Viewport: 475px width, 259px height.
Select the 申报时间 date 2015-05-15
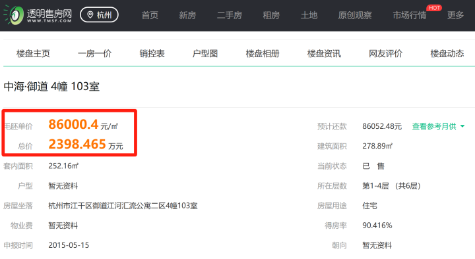coord(69,245)
